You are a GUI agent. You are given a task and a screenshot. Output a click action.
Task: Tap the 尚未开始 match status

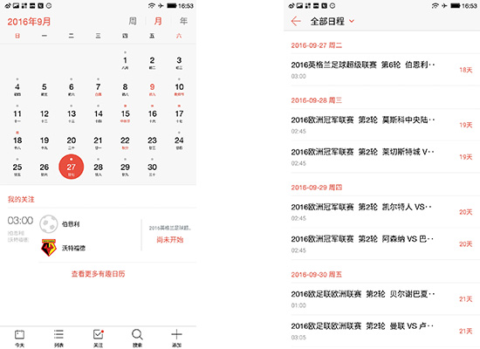[170, 240]
